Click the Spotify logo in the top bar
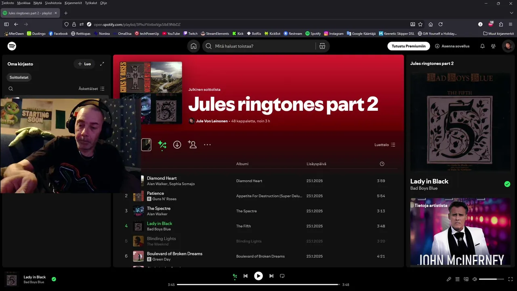 tap(12, 46)
